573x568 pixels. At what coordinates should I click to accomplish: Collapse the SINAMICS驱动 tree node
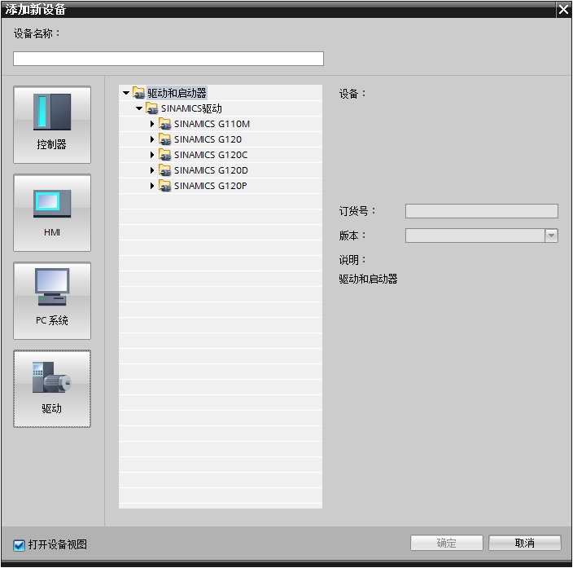point(139,108)
